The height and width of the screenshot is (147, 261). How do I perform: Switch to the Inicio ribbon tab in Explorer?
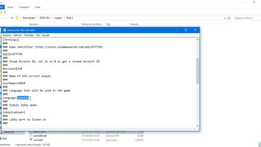coord(10,7)
